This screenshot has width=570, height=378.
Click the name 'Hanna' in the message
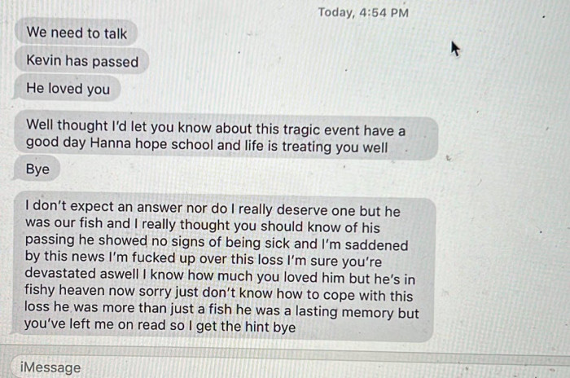111,143
